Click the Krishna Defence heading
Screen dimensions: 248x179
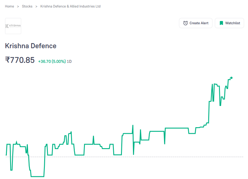click(30, 46)
